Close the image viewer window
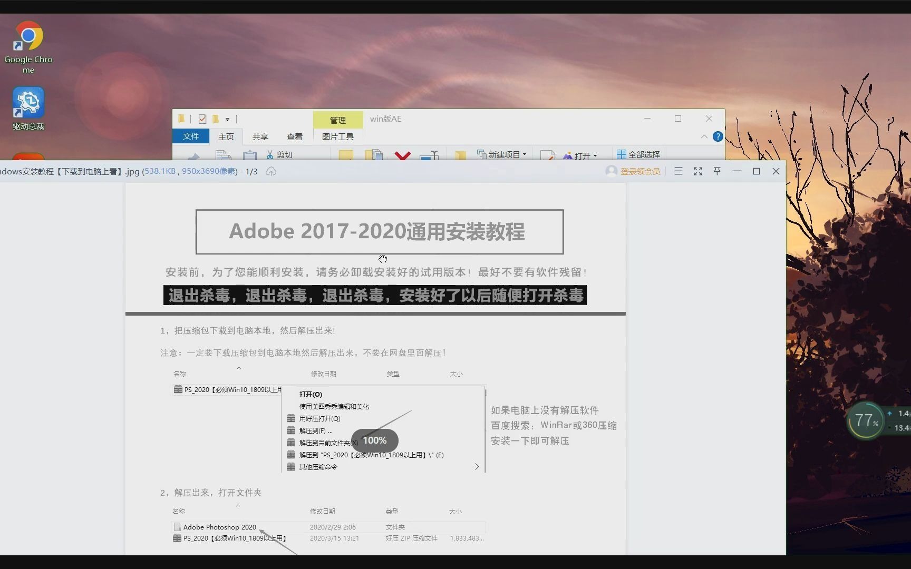The height and width of the screenshot is (569, 911). (776, 171)
